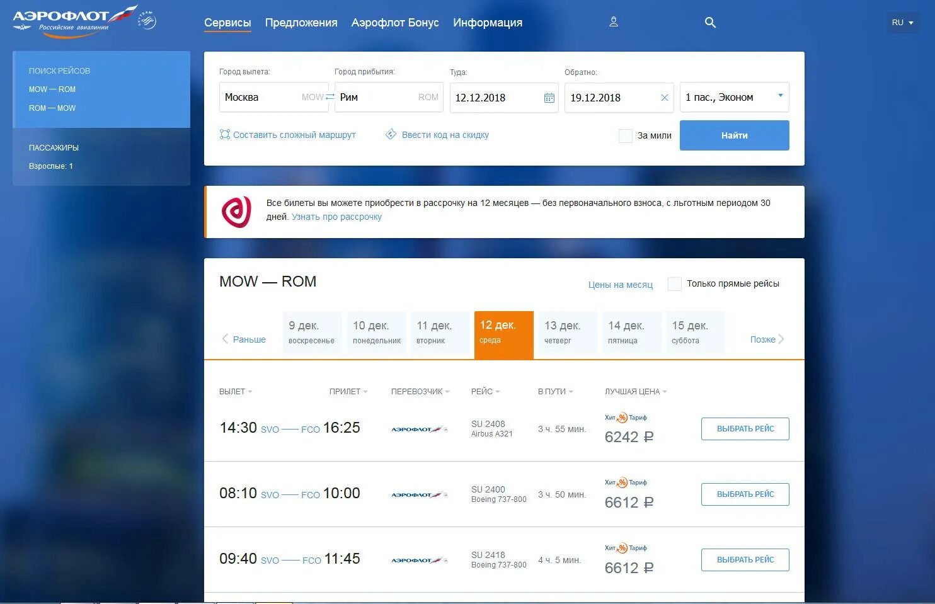Click SkyTeam emblem next to logo
Image resolution: width=935 pixels, height=604 pixels.
(147, 21)
